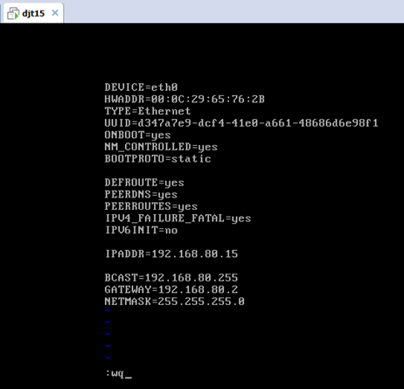Screen dimensions: 404x389
Task: Click the NETMASK=255.255.255.0 line
Action: tap(175, 302)
